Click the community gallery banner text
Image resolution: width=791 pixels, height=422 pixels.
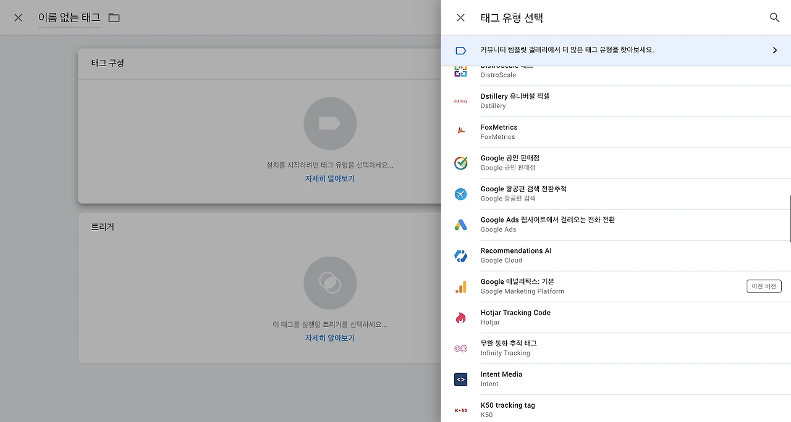tap(567, 50)
